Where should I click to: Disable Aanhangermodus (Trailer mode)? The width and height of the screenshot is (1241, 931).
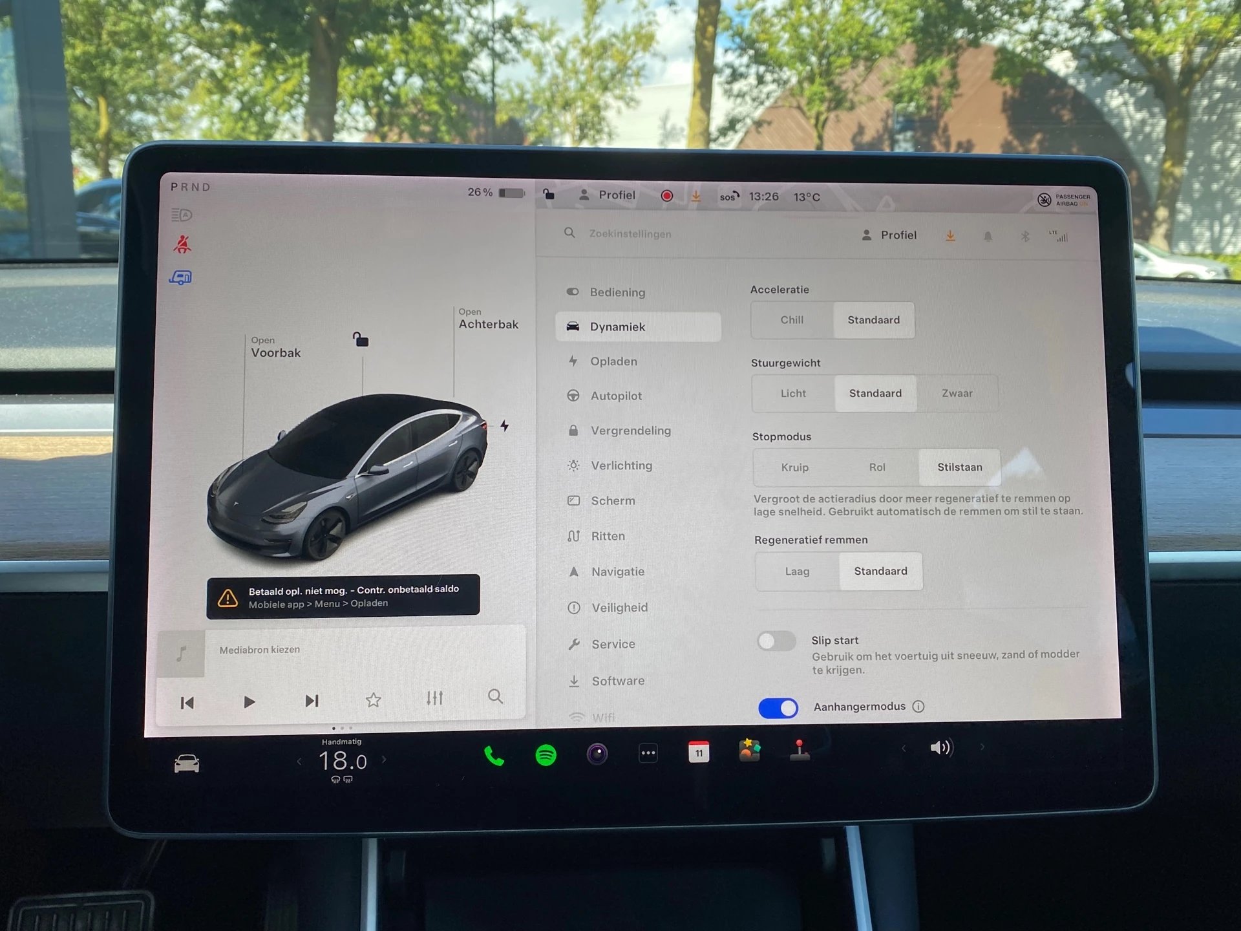coord(779,706)
